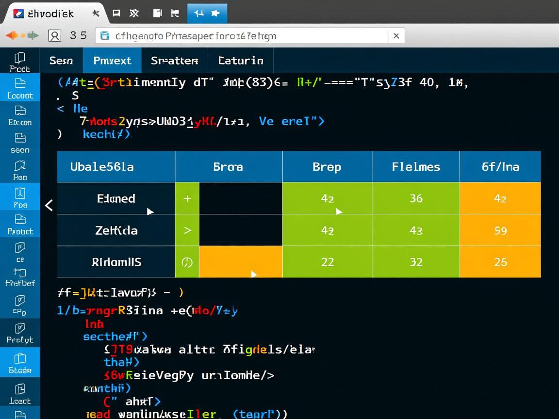Open the Smatten tab
The image size is (559, 419).
[x=174, y=61]
